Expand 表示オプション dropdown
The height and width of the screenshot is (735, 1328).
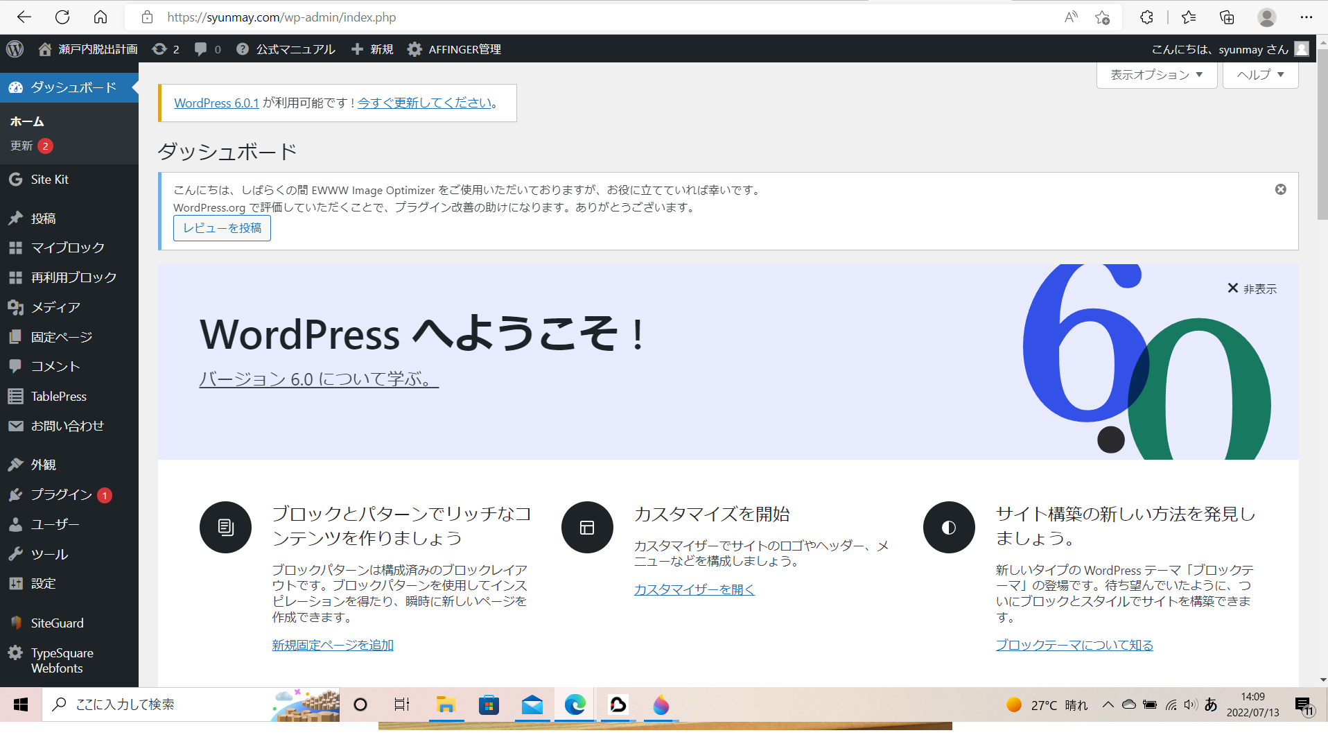pos(1157,75)
